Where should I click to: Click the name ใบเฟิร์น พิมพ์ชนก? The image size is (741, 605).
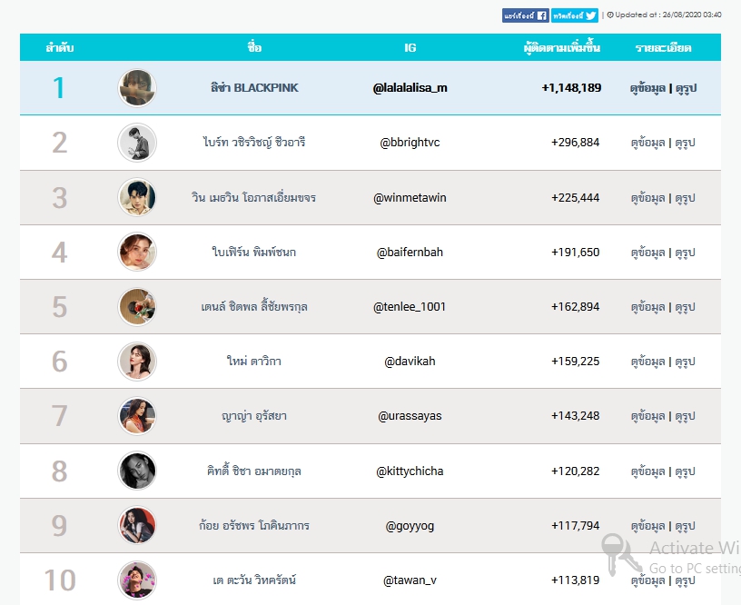(254, 252)
